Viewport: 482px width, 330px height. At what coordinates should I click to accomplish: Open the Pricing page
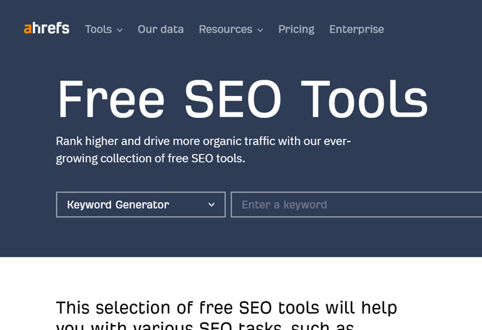296,29
